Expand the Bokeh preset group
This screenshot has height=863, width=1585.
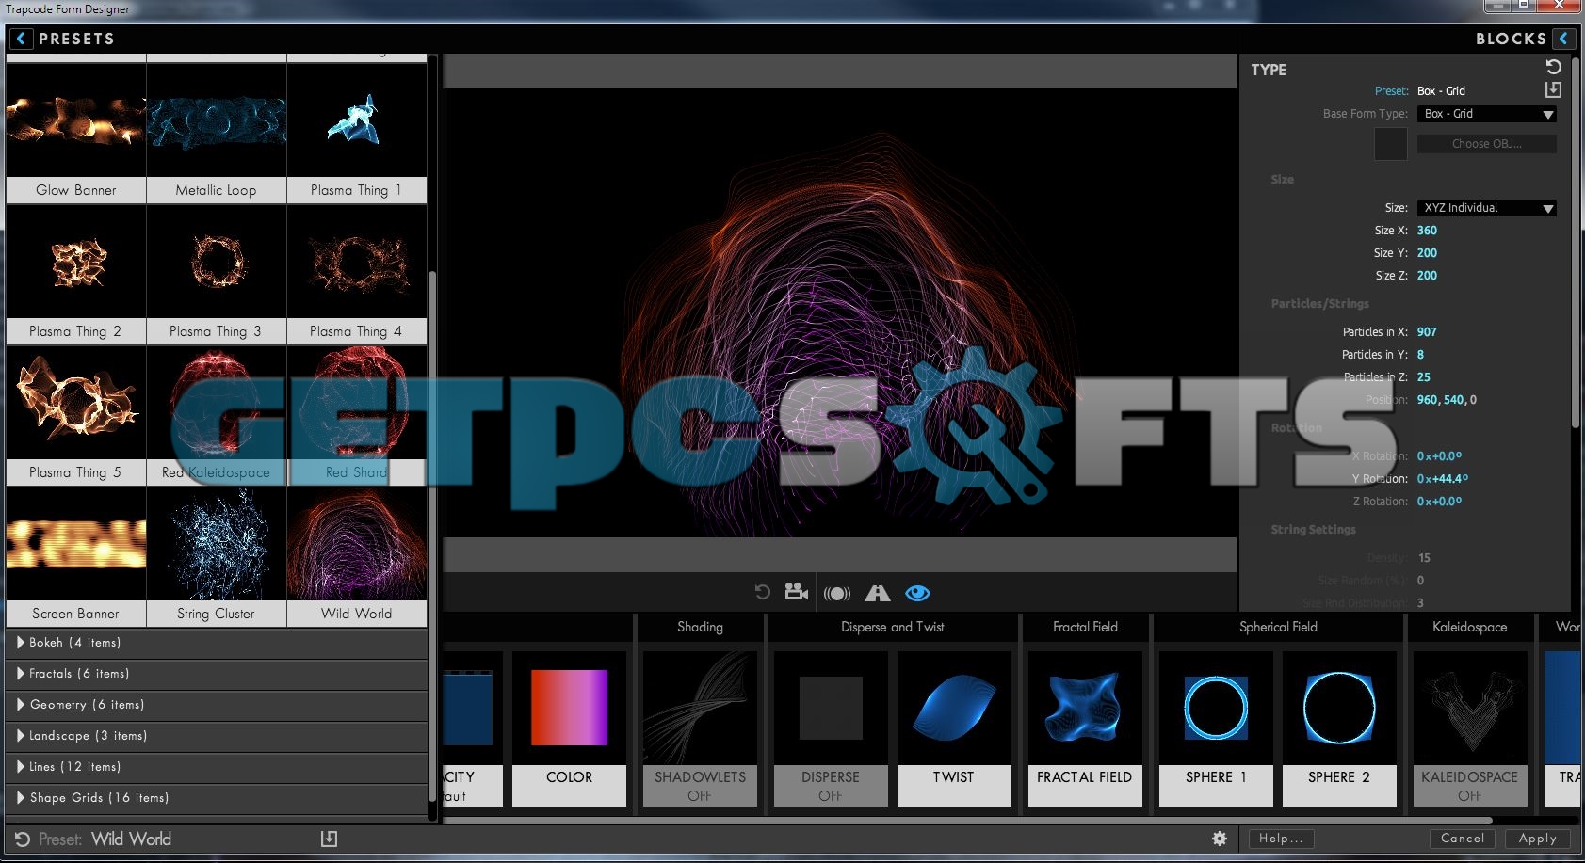point(217,643)
